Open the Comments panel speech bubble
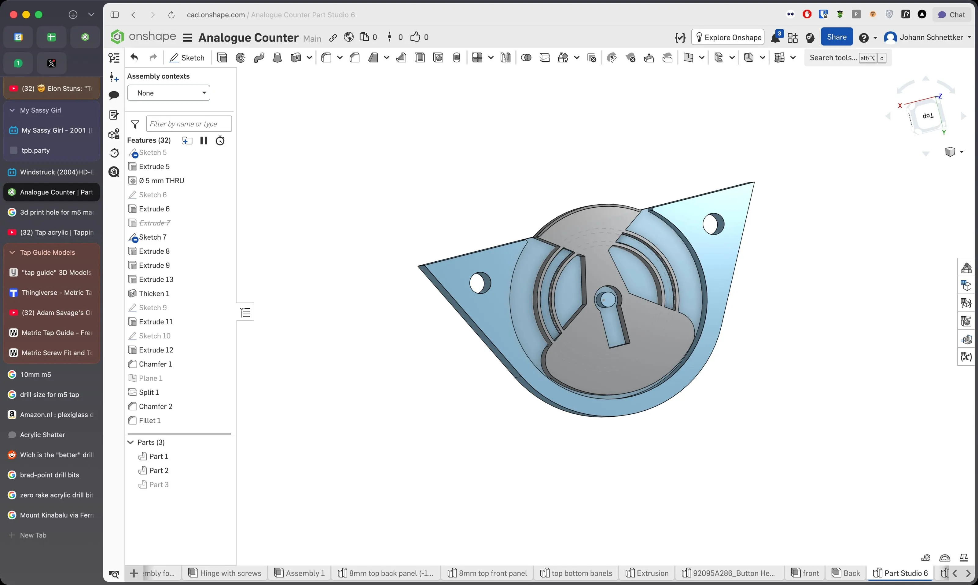The width and height of the screenshot is (978, 585). tap(114, 95)
